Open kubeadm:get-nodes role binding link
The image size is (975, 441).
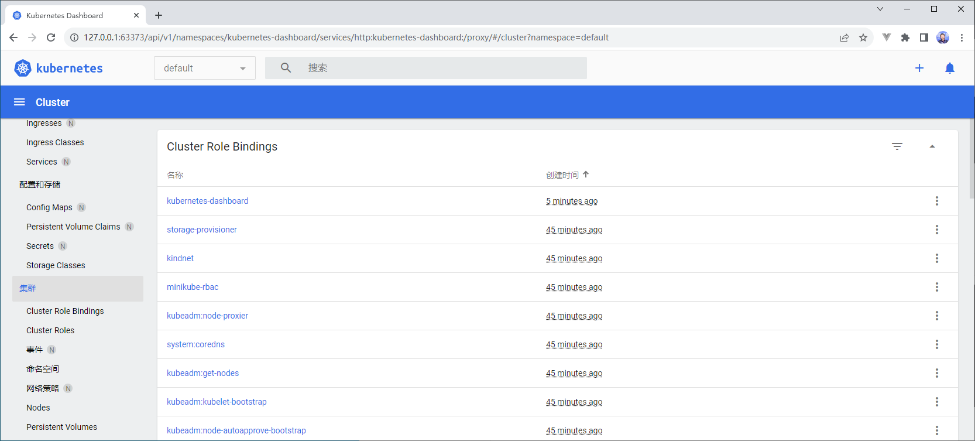point(202,373)
